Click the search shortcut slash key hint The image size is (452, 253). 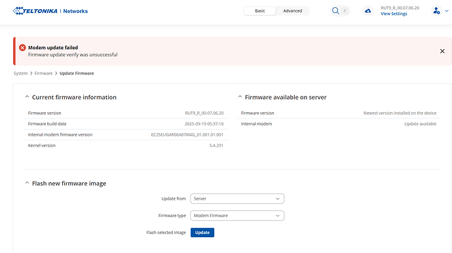[x=345, y=11]
